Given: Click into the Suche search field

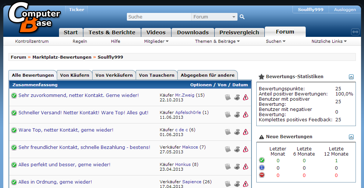Looking at the screenshot, I should coord(159,17).
